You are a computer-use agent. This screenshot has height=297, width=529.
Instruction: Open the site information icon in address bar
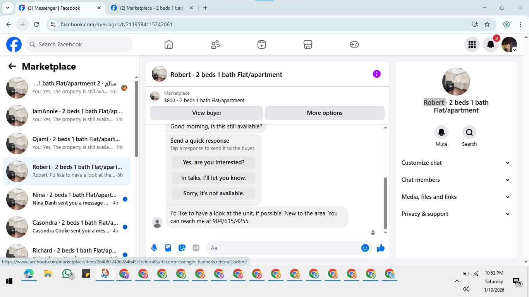coord(53,24)
